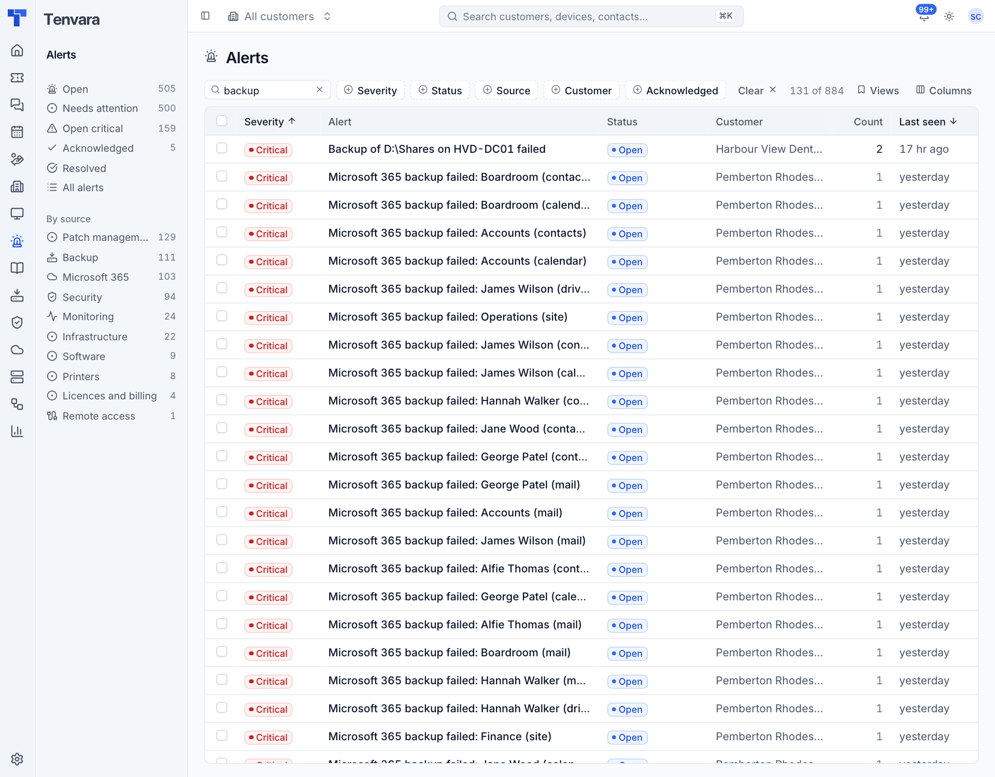Filter by Remote access source
The image size is (995, 777).
(x=111, y=416)
